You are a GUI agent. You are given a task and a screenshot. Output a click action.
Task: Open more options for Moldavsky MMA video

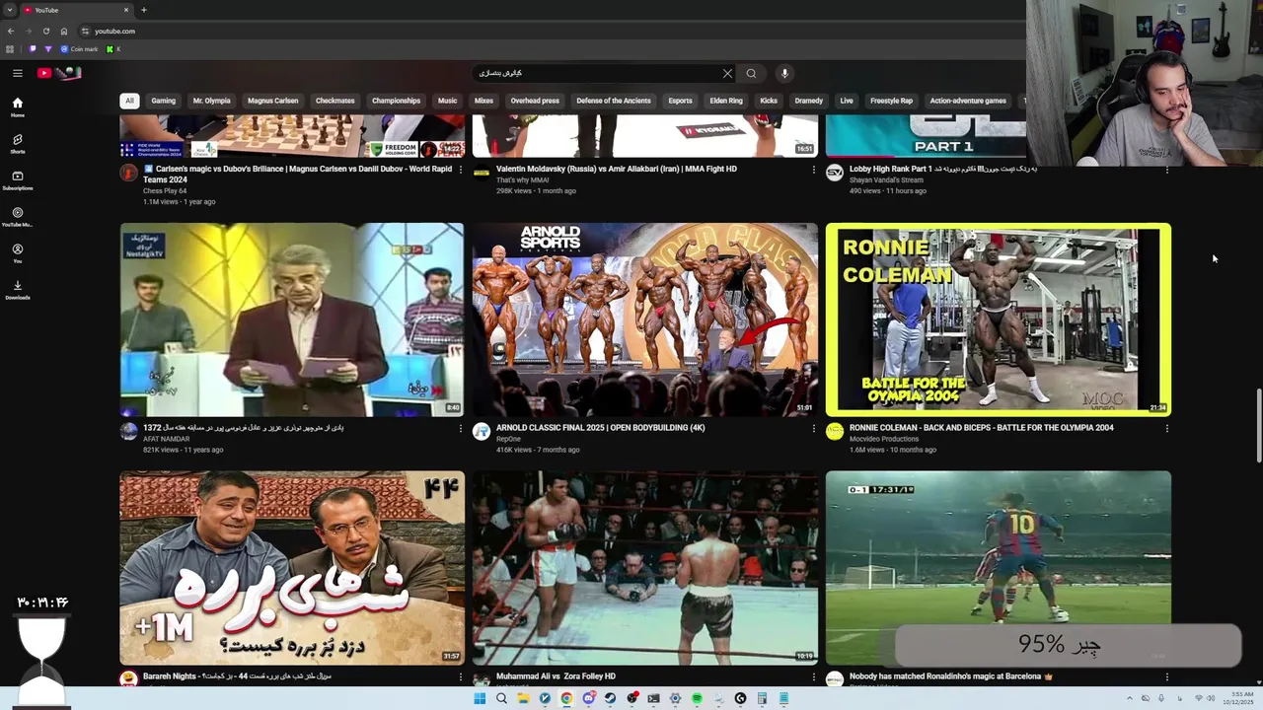(x=814, y=171)
